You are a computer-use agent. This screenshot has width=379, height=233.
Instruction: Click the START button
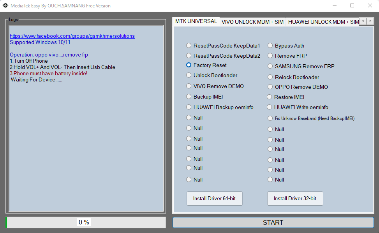(x=273, y=222)
